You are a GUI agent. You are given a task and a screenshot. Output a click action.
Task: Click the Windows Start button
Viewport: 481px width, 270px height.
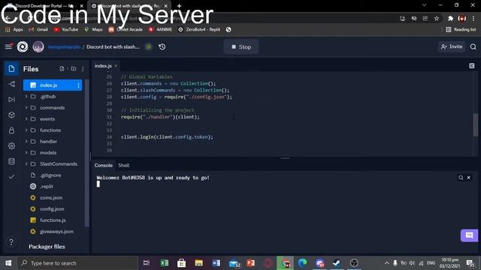(x=8, y=263)
